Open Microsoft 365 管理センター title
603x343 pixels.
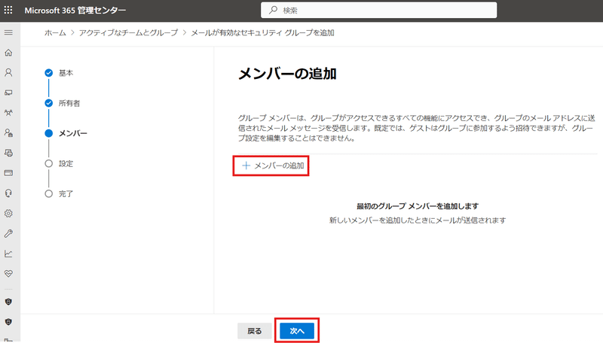[x=75, y=11]
